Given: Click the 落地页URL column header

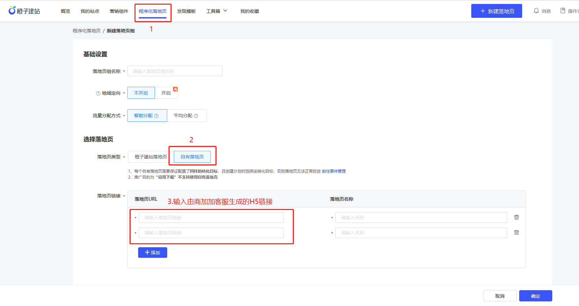Looking at the screenshot, I should click(146, 199).
